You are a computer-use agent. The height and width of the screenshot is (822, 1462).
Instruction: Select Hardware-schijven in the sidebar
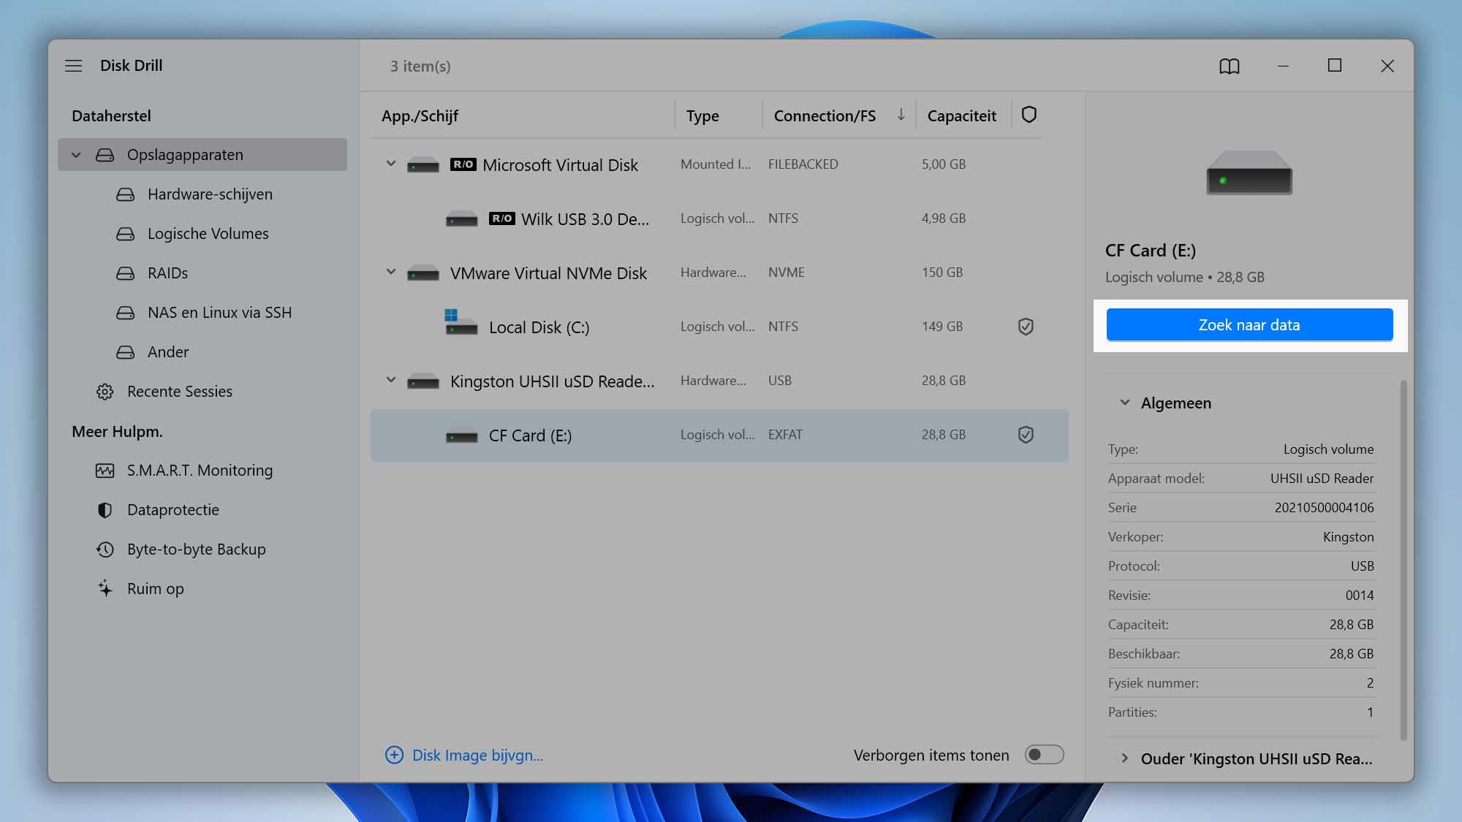pyautogui.click(x=210, y=194)
